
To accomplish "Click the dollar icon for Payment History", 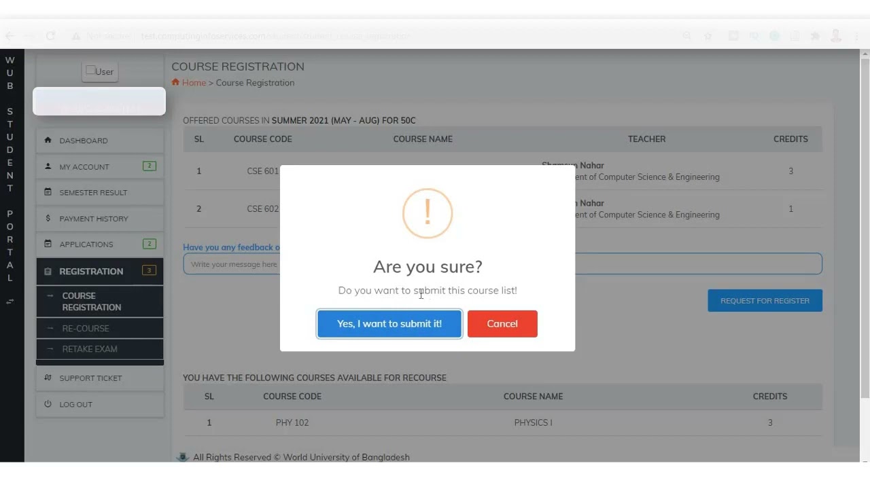I will [48, 219].
